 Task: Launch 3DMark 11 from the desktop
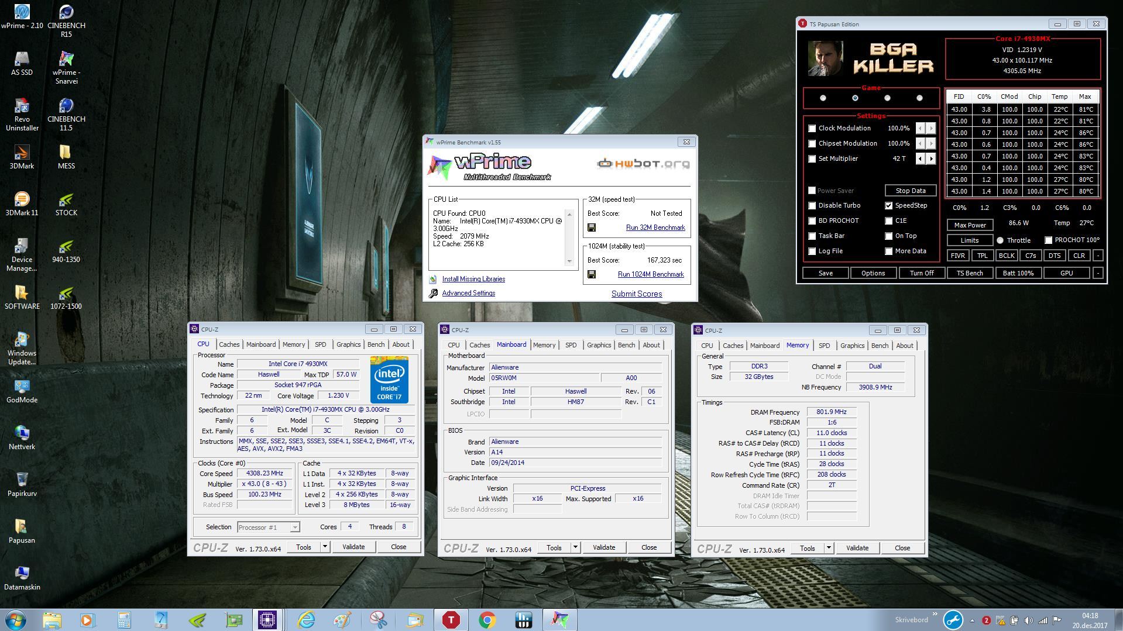(x=22, y=204)
